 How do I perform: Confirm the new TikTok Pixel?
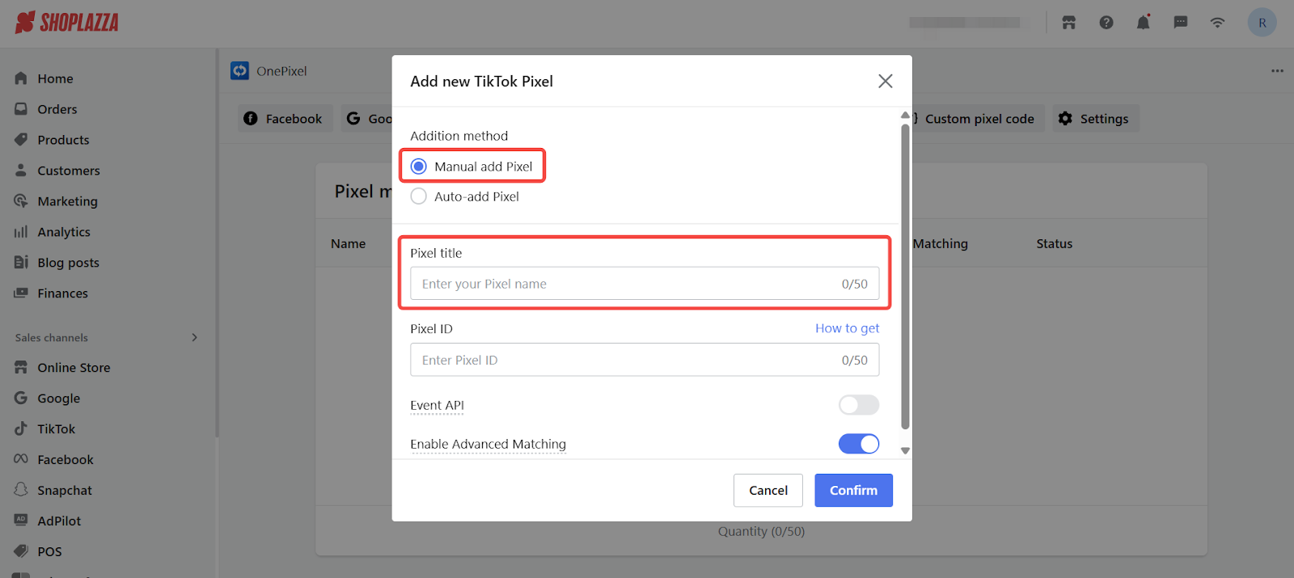tap(853, 491)
